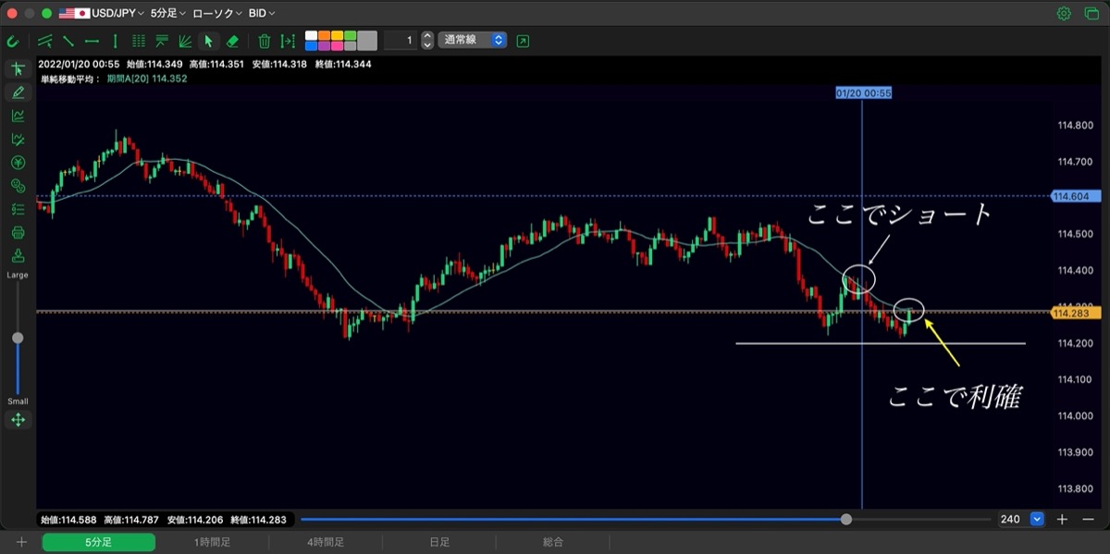Click the 114.604 price label on axis

tap(1074, 197)
